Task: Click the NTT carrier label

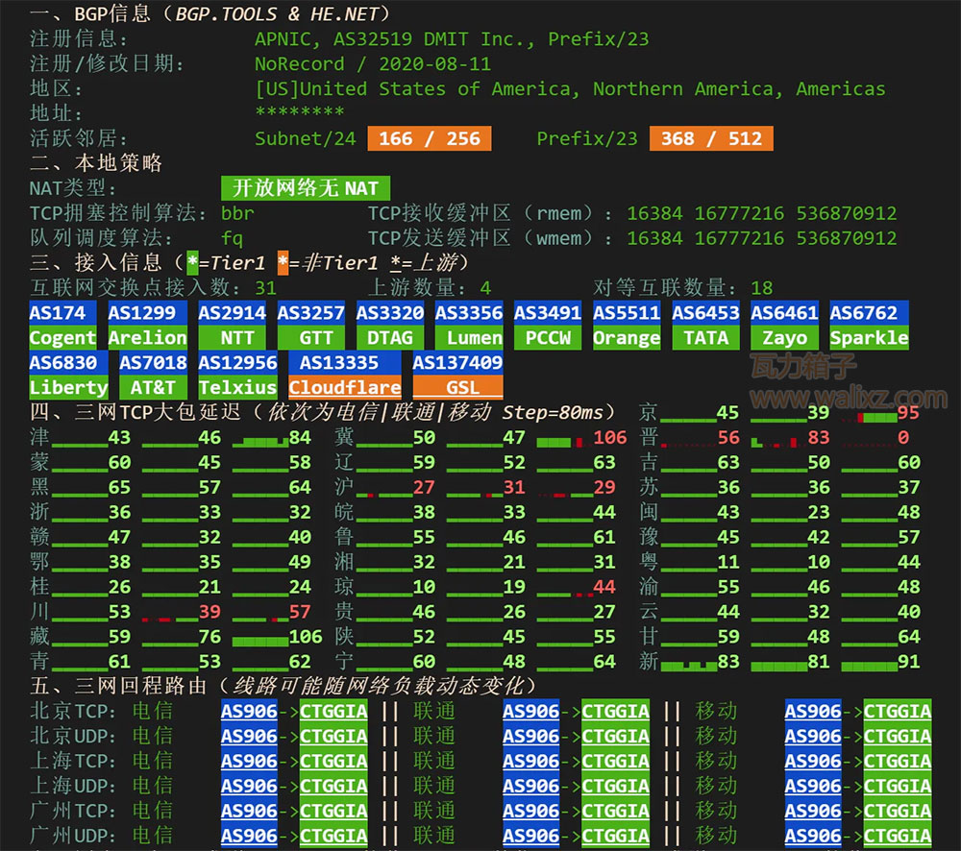Action: (x=232, y=337)
